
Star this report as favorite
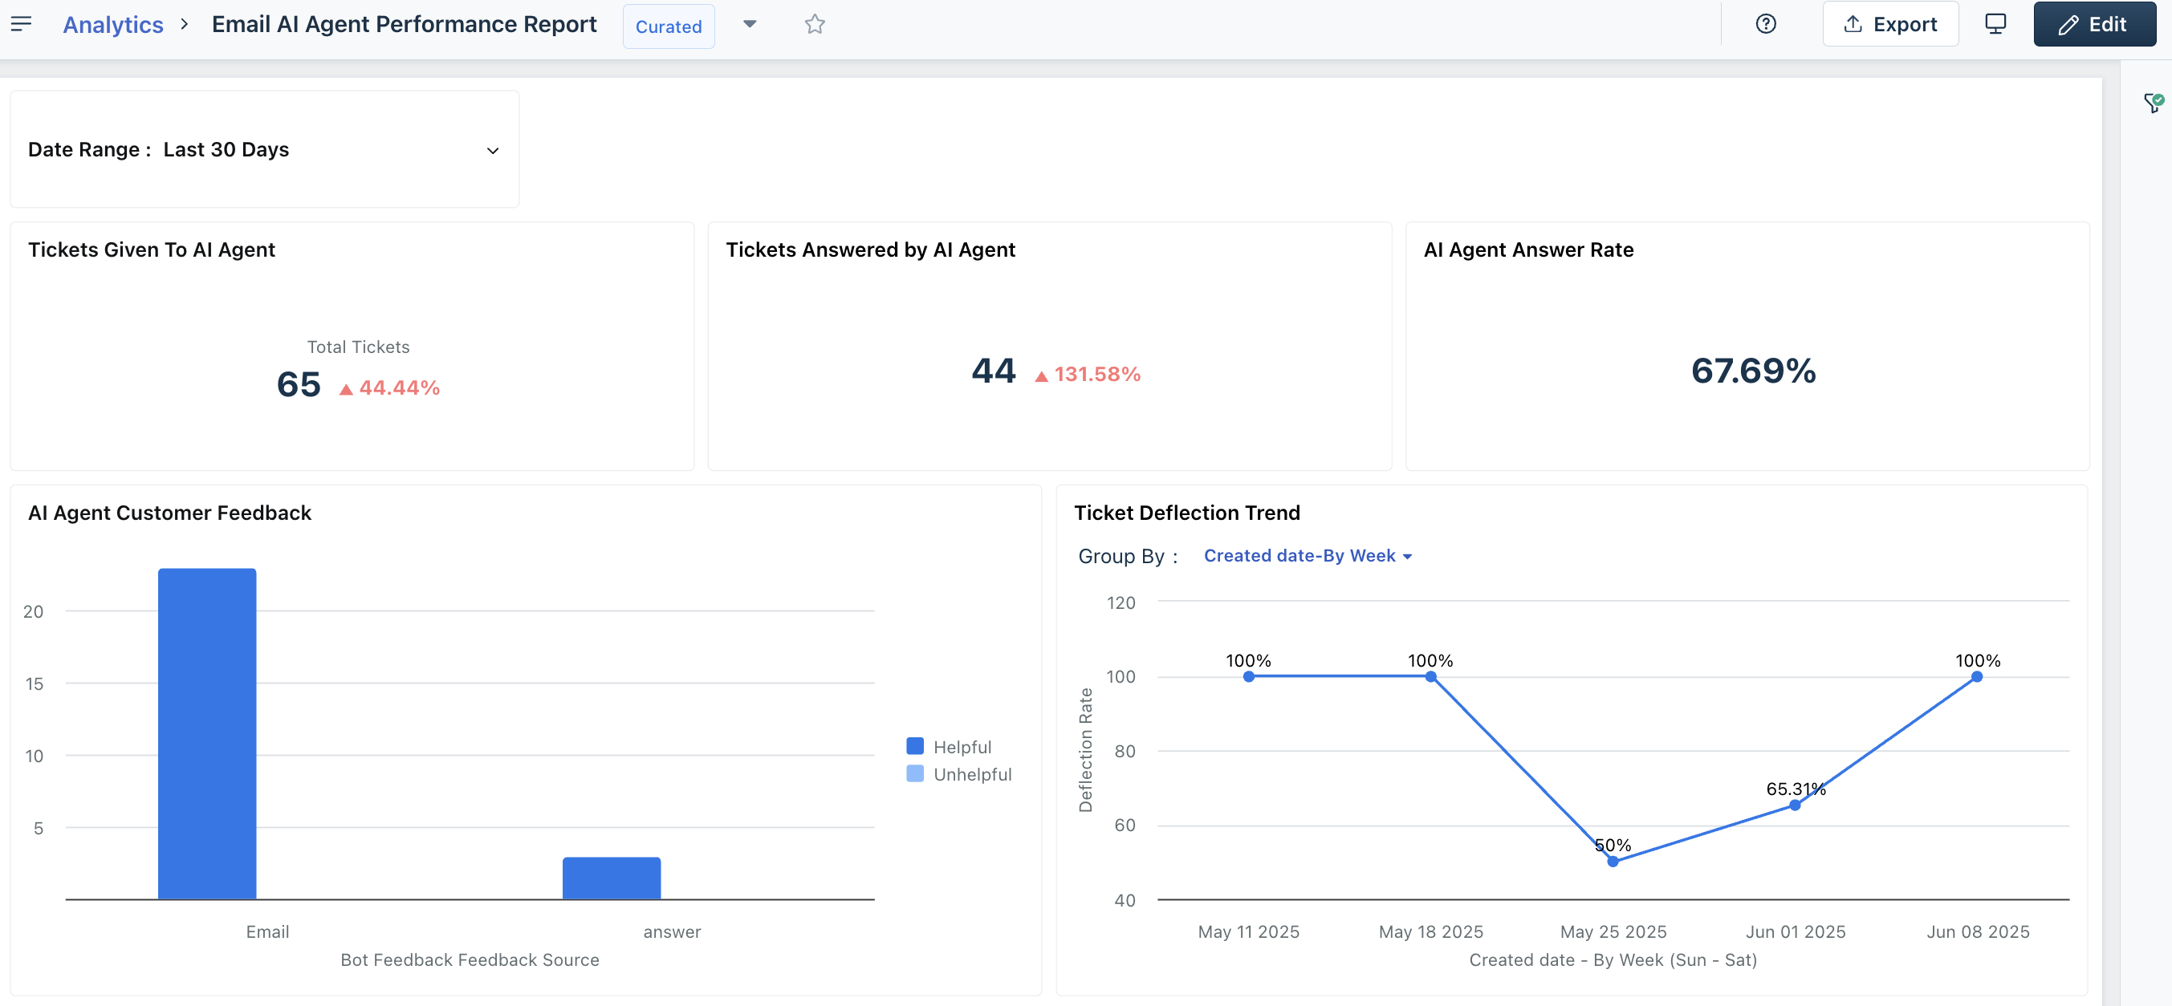(x=814, y=23)
